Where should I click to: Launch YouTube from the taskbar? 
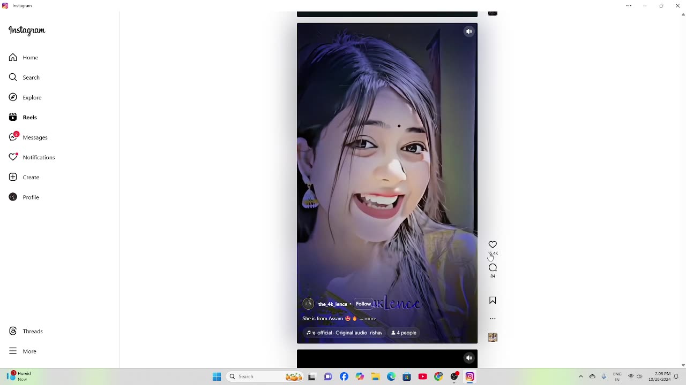422,376
